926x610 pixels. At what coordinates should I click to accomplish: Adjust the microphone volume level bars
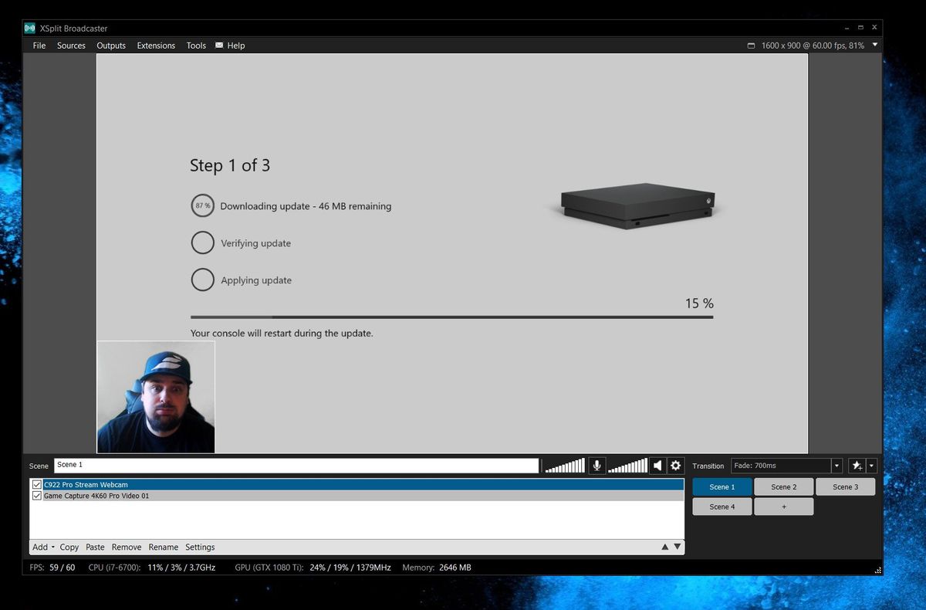(564, 465)
